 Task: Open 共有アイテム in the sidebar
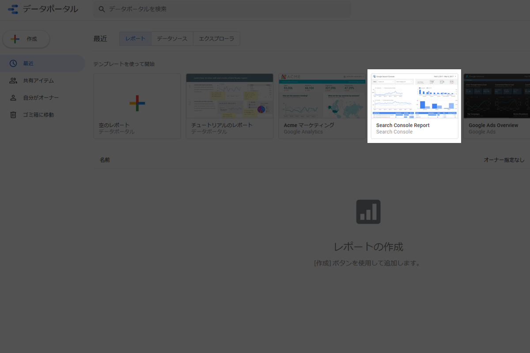(x=38, y=81)
